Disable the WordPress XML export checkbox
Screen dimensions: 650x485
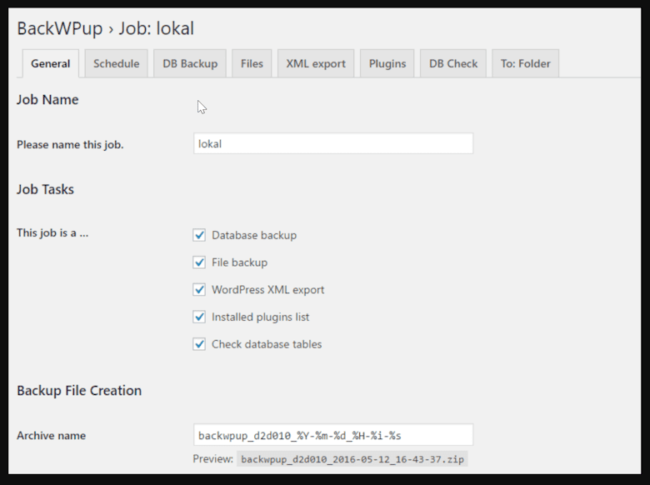point(199,289)
